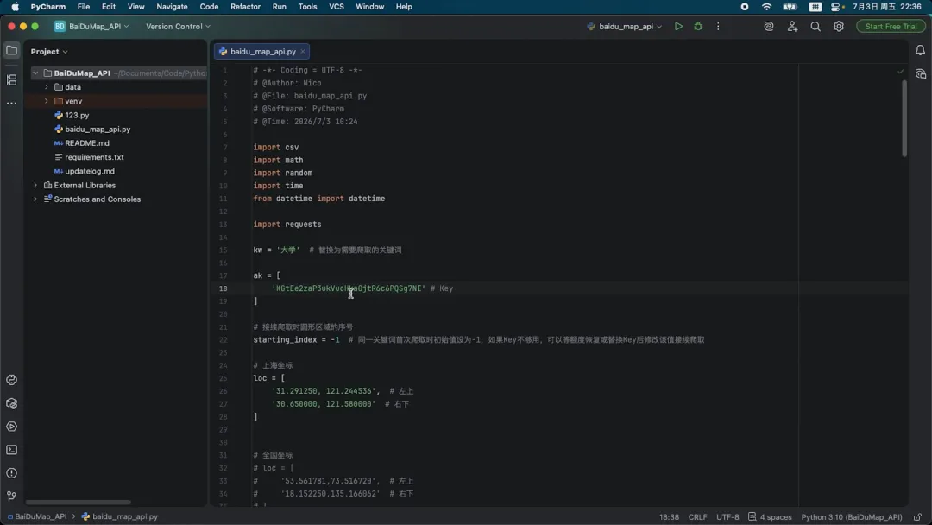932x525 pixels.
Task: Click the API key string on line 18
Action: click(x=349, y=288)
